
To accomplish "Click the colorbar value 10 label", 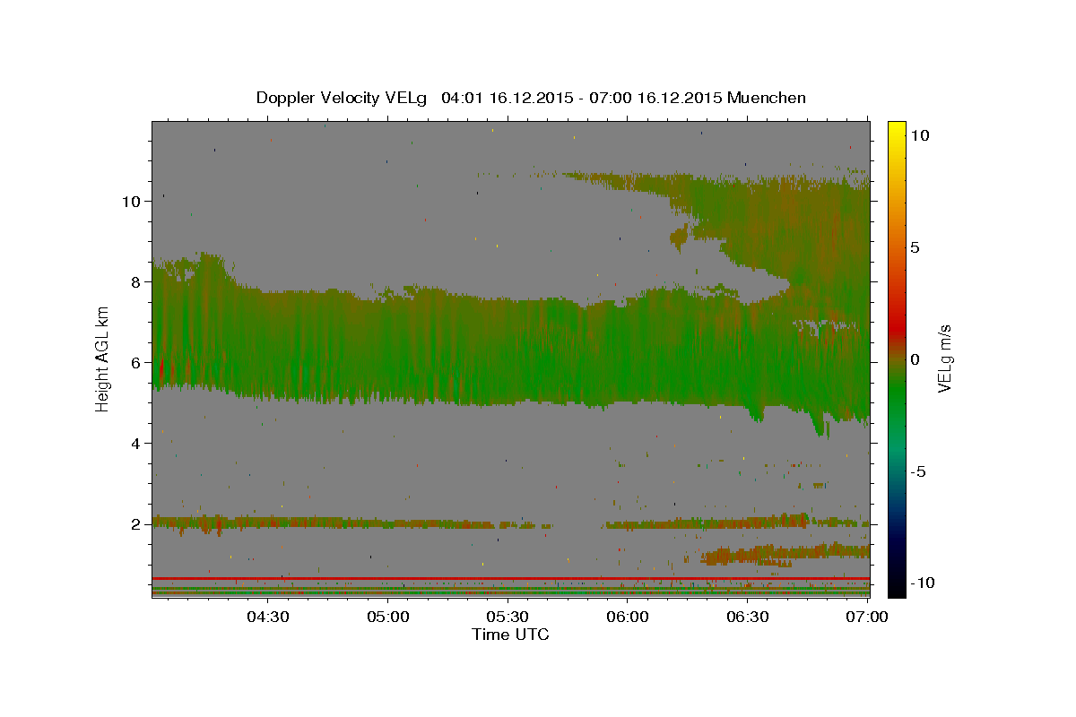I will pyautogui.click(x=920, y=134).
